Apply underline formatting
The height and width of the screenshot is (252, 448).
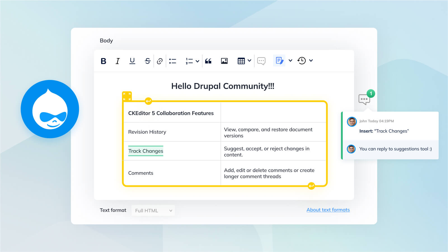click(x=132, y=61)
